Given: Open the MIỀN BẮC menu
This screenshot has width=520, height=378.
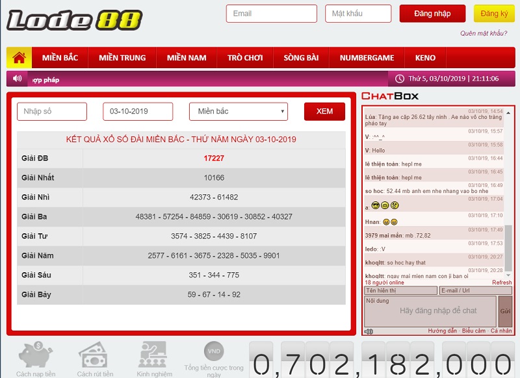Looking at the screenshot, I should coord(60,58).
